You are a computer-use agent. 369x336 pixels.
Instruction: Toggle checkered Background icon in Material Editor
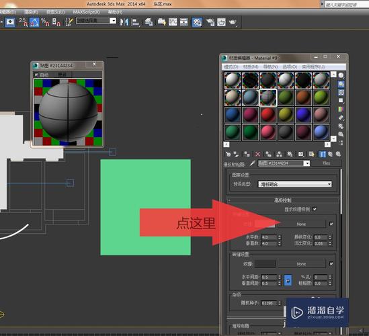point(341,92)
